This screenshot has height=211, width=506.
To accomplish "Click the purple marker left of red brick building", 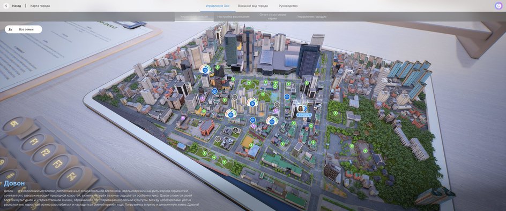I will (183, 118).
